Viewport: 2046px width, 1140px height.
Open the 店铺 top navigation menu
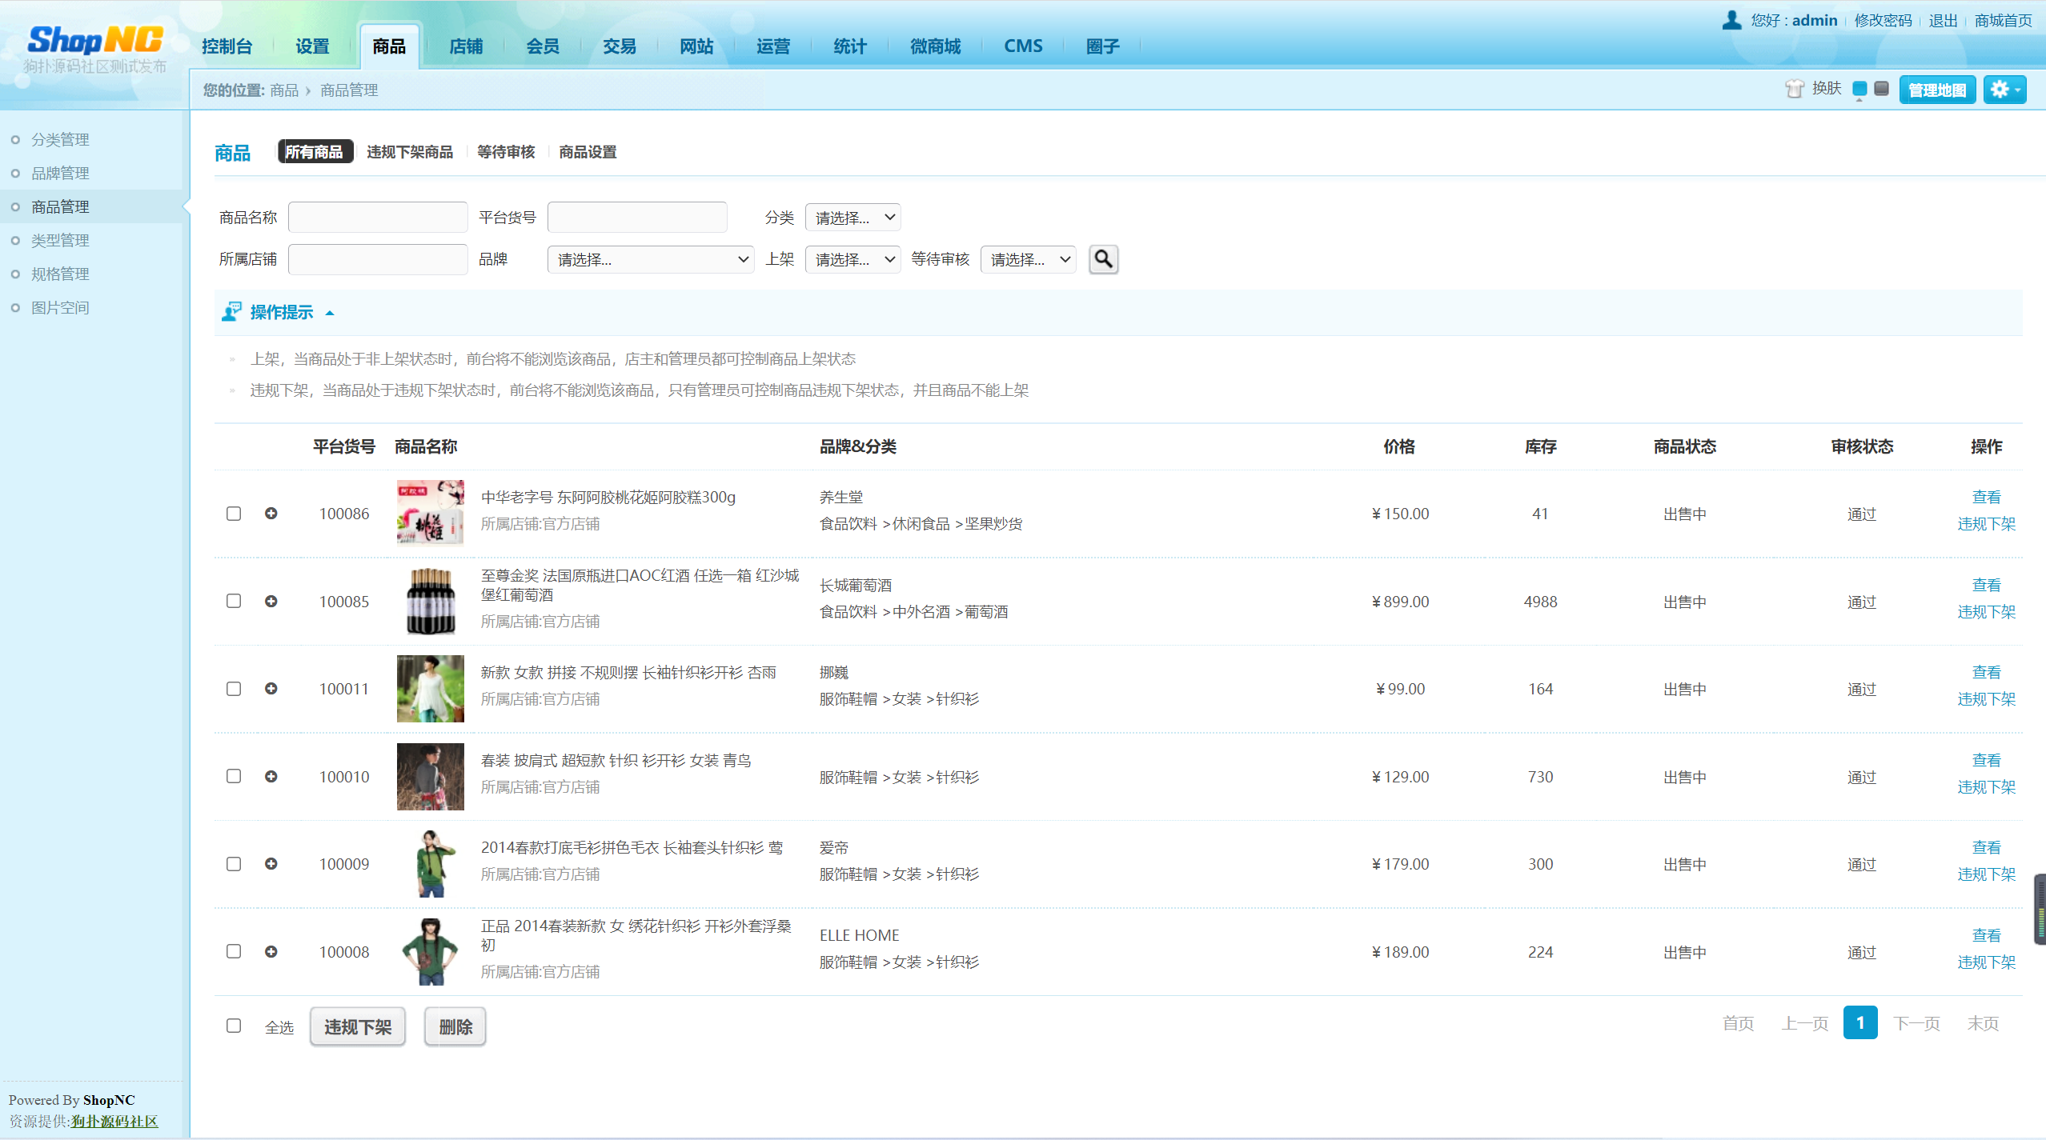[465, 46]
